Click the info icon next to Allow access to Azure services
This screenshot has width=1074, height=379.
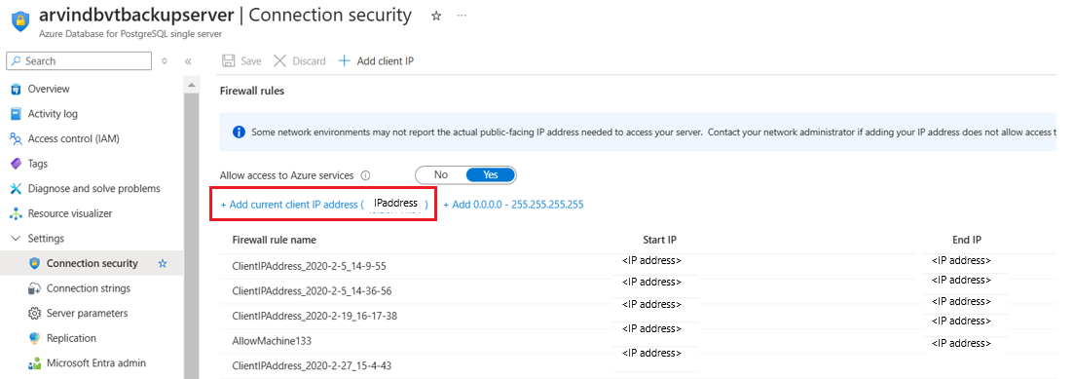pos(365,175)
